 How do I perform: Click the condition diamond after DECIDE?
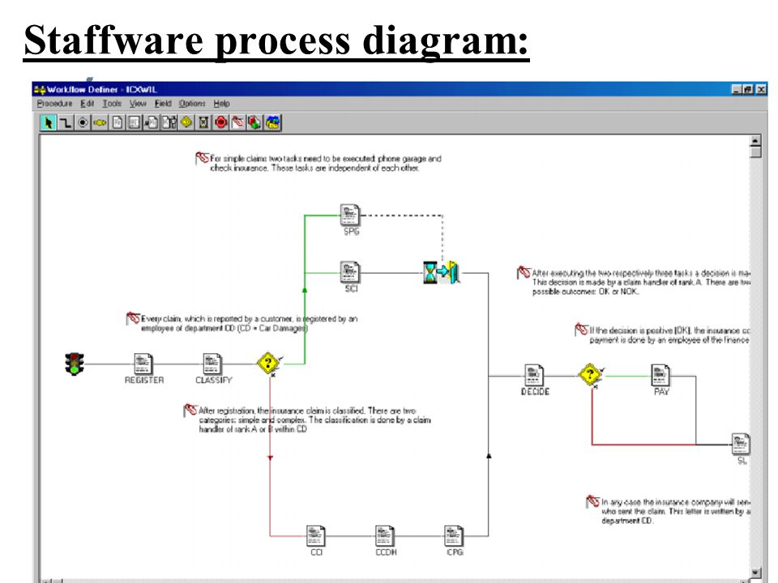(x=591, y=375)
